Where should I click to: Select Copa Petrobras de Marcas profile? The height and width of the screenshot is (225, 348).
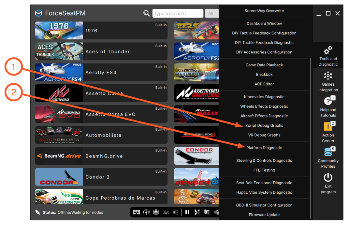(x=101, y=197)
